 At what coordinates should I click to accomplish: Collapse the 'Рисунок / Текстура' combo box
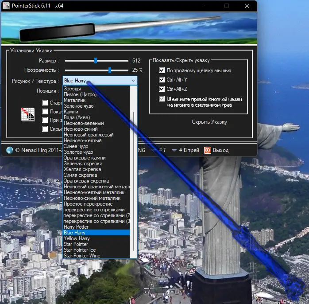click(x=100, y=81)
